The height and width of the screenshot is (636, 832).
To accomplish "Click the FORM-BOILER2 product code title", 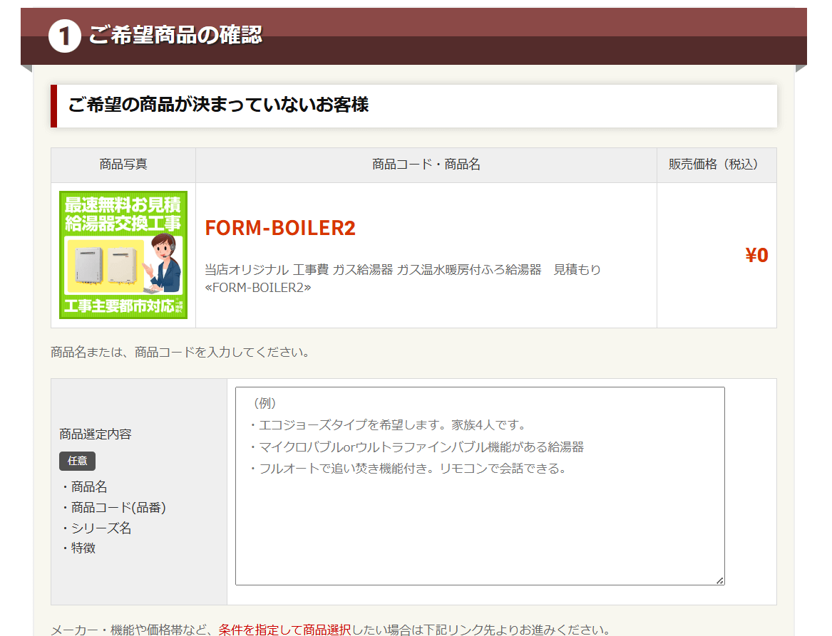I will pyautogui.click(x=279, y=228).
